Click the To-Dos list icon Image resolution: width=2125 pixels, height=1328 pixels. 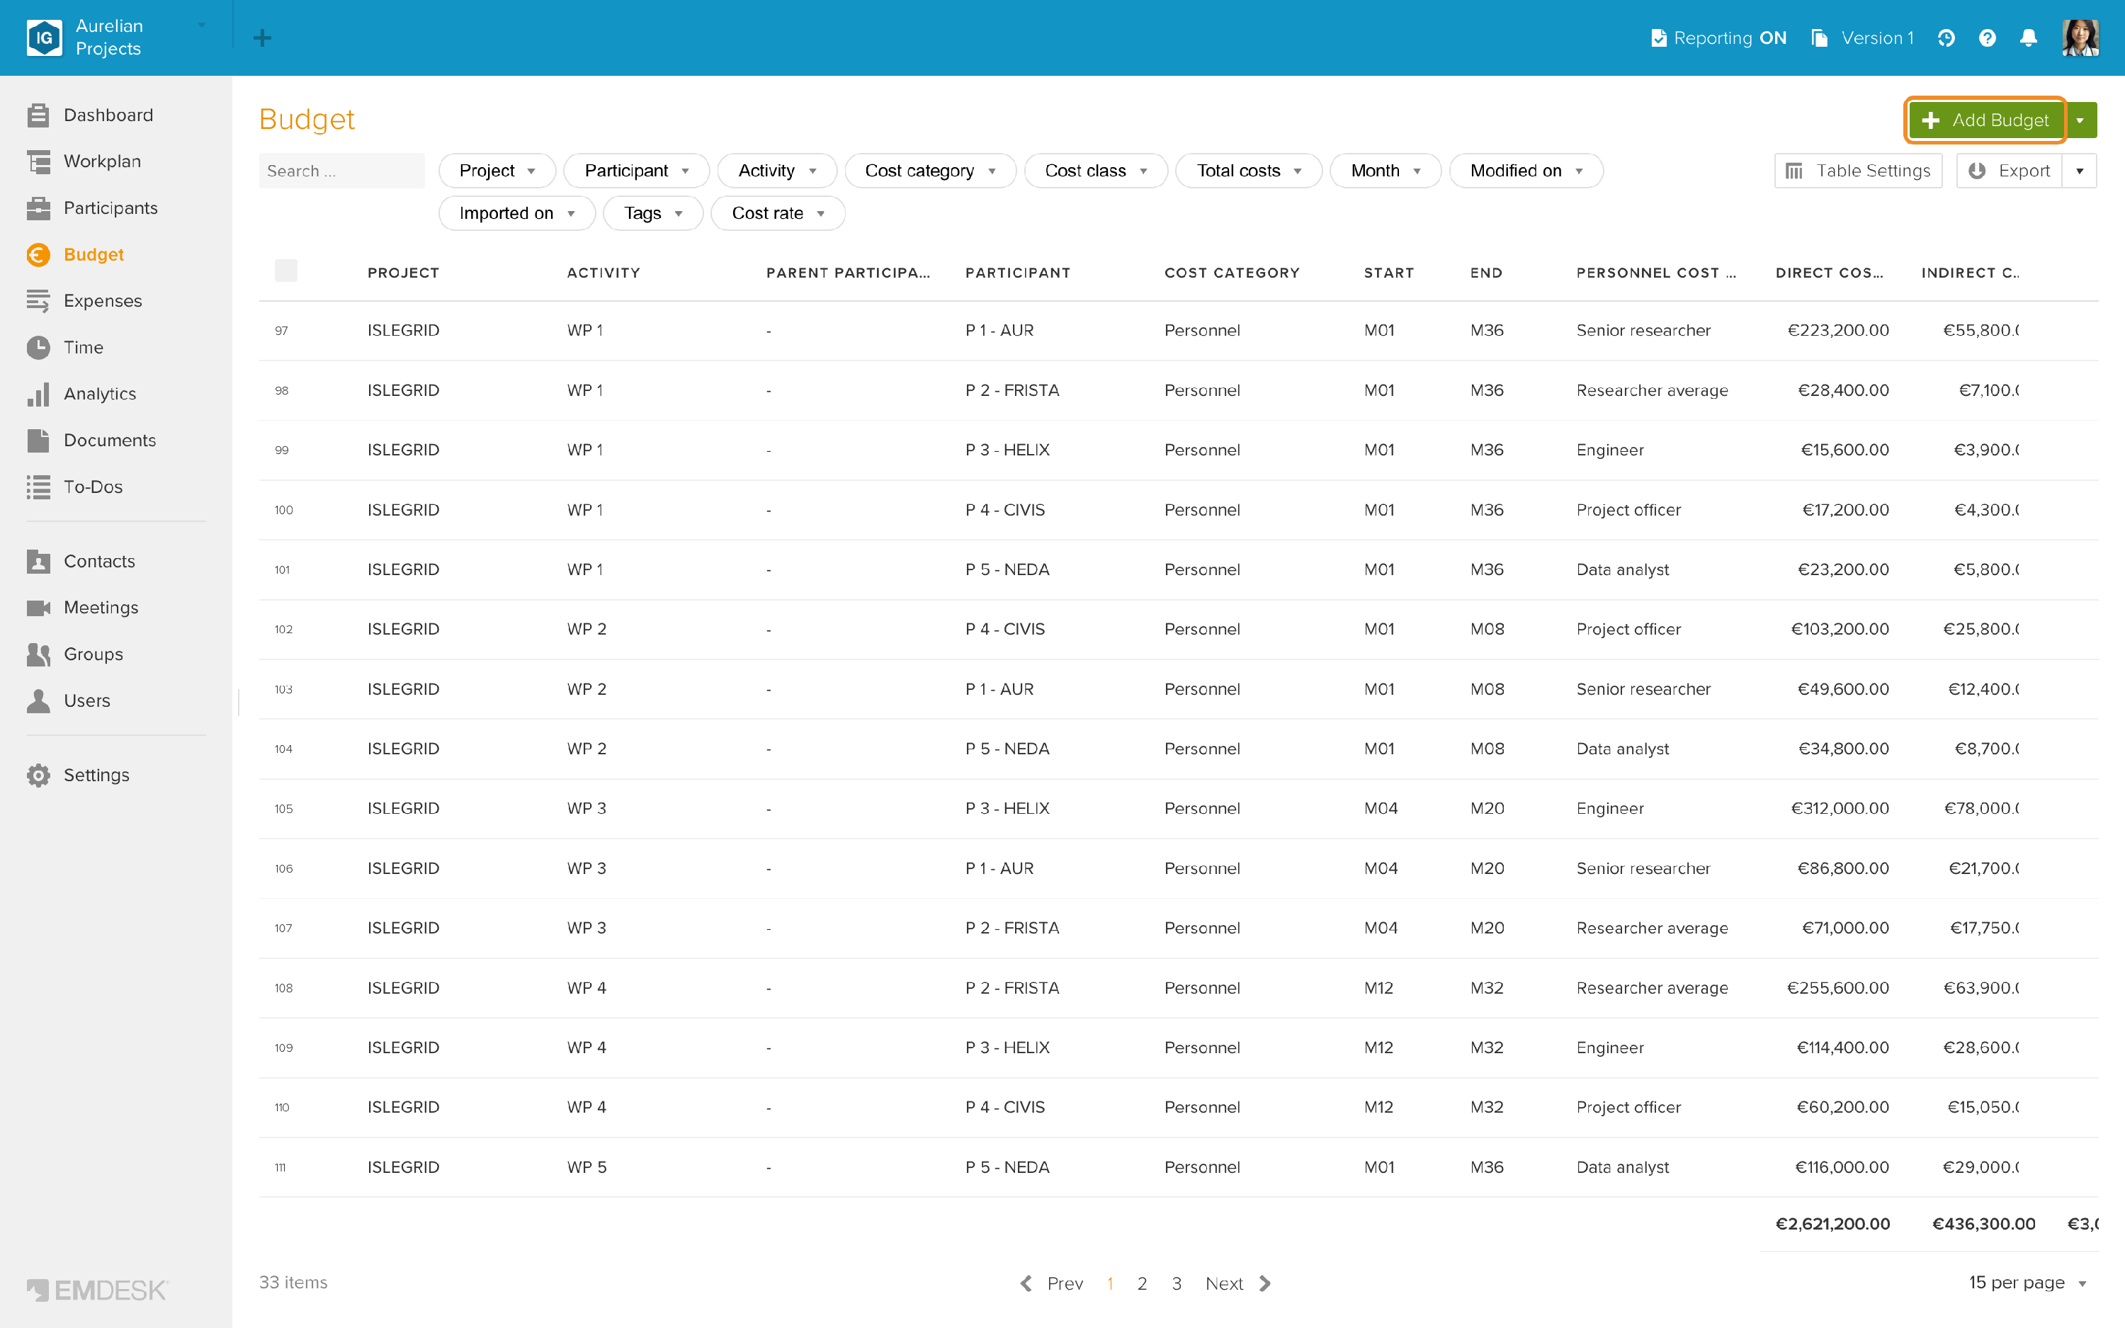(38, 487)
